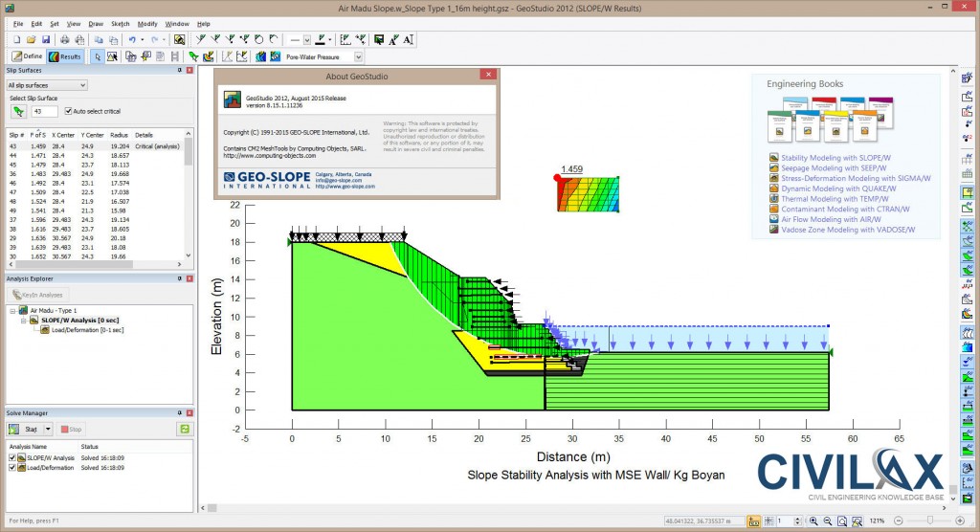980x532 pixels.
Task: Toggle the highlighted ruler icon in status bar
Action: [x=754, y=521]
